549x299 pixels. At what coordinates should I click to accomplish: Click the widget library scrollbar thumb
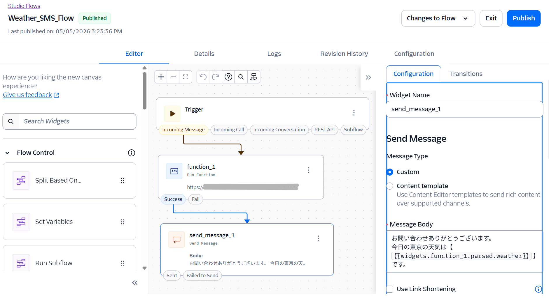144,91
